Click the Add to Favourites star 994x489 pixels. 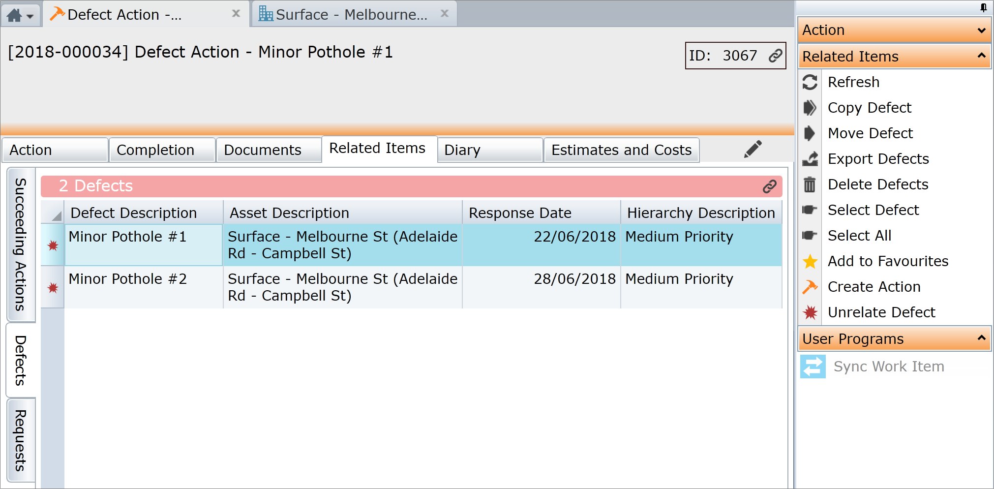point(810,261)
